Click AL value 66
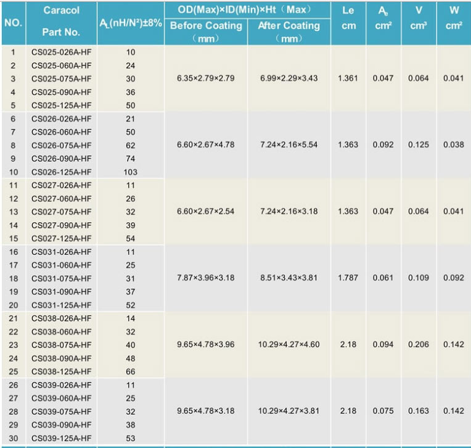The height and width of the screenshot is (448, 471). click(130, 371)
